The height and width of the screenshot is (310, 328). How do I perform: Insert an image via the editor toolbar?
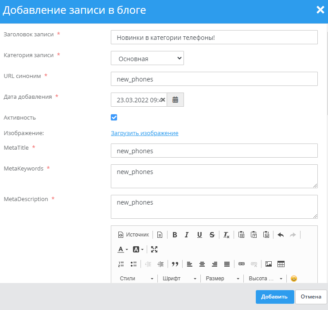268,264
